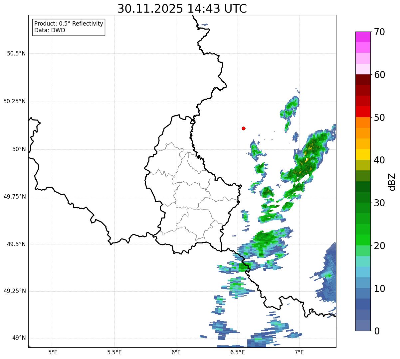Viewport: 400px width, 359px height.
Task: Click the 49.25°N latitude label
Action: point(14,291)
